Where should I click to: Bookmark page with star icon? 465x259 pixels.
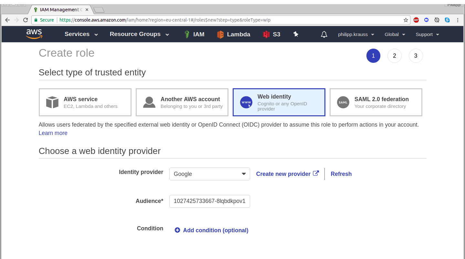(406, 20)
